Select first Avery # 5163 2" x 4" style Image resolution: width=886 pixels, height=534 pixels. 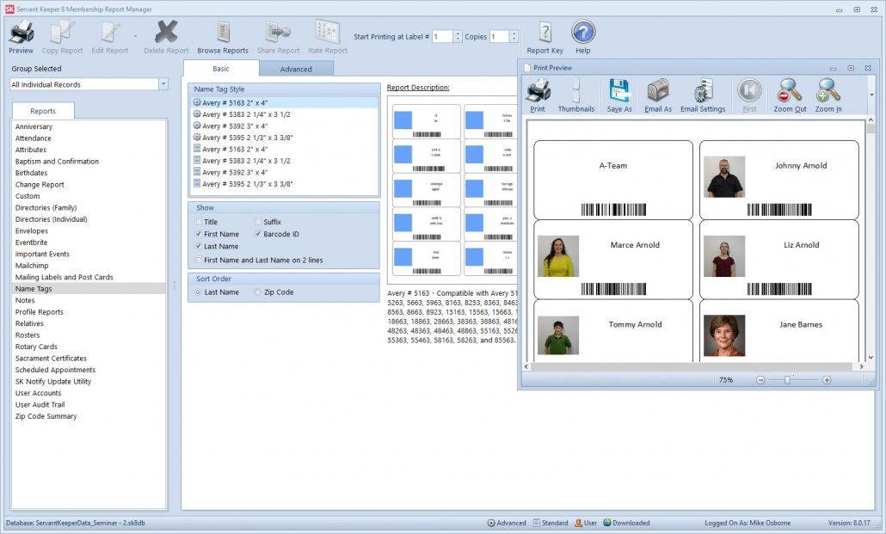click(285, 103)
